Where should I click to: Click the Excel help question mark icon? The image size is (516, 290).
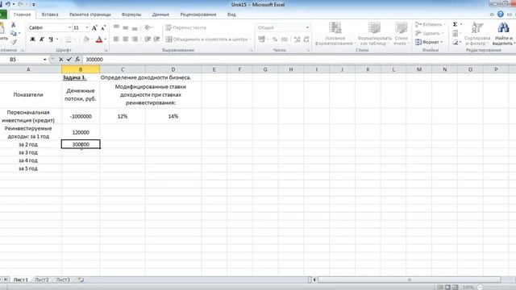point(501,14)
